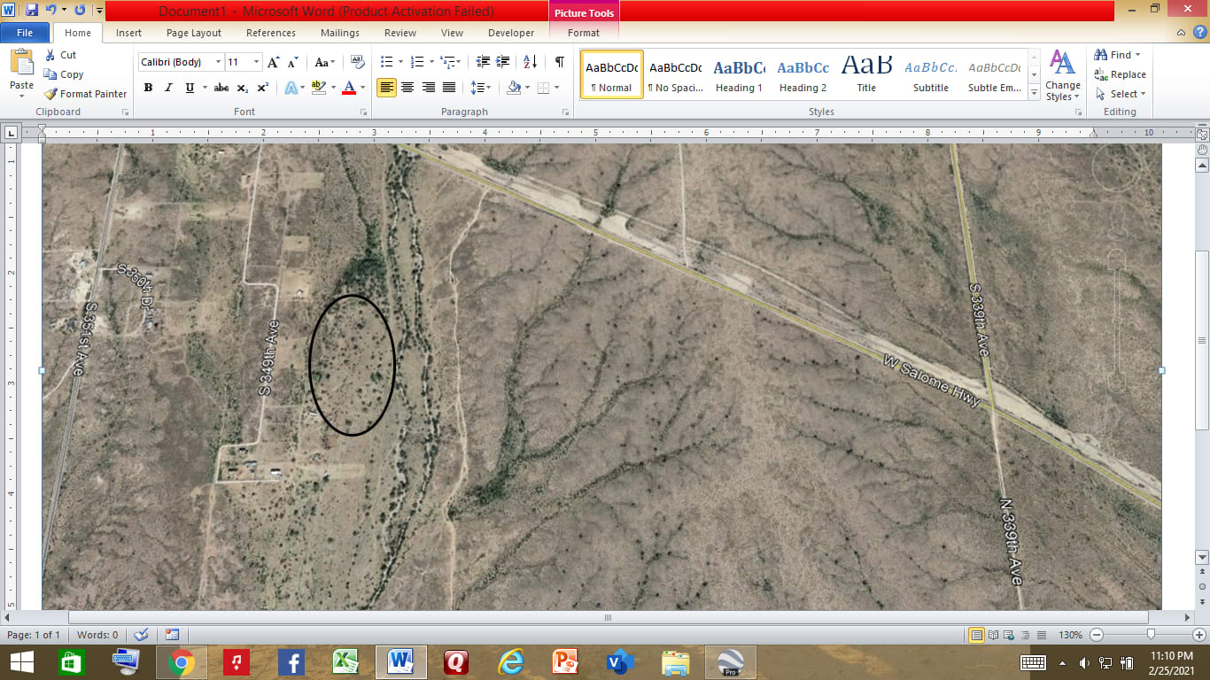
Task: Apply the Bullets list icon
Action: [x=386, y=62]
